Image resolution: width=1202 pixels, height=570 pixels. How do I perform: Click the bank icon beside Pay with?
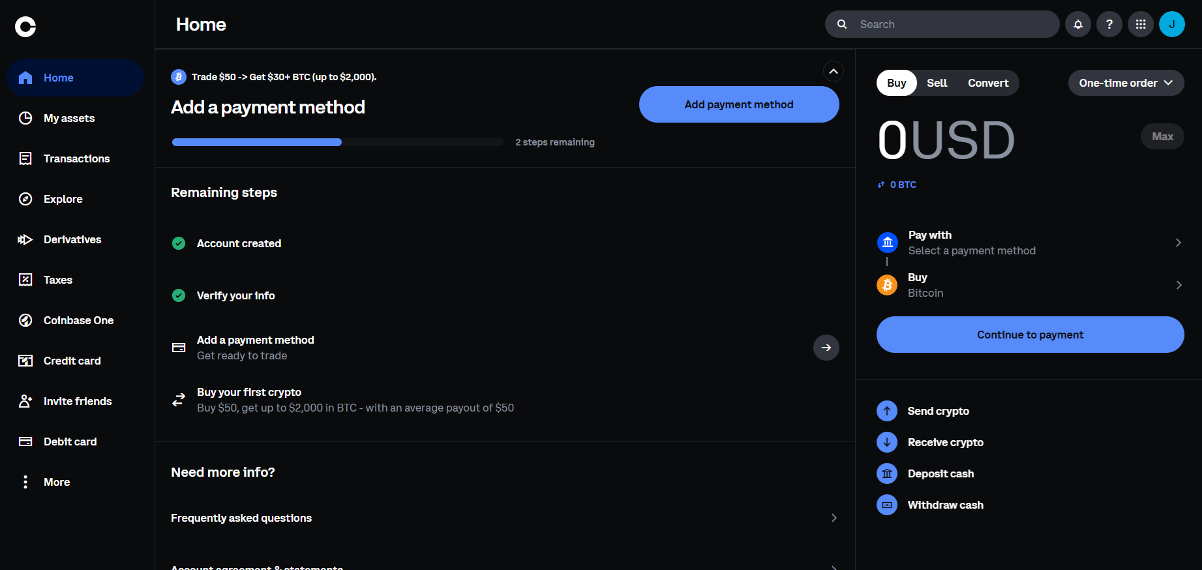pyautogui.click(x=888, y=243)
